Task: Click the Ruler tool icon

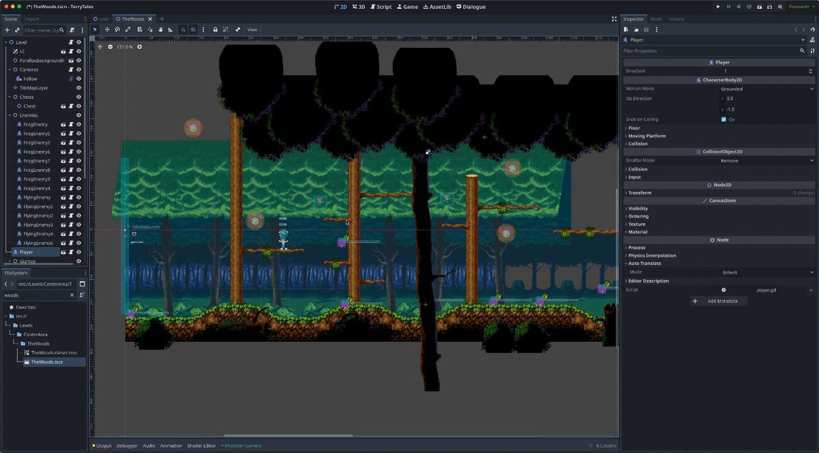Action: [170, 30]
